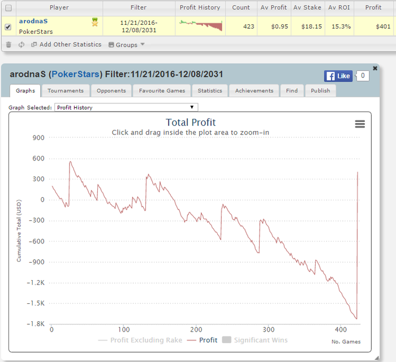This screenshot has width=396, height=362.
Task: Sort by the Profit column header
Action: (373, 7)
